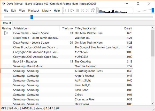
Task: Click the seek bar position handle
Action: (x=32, y=17)
